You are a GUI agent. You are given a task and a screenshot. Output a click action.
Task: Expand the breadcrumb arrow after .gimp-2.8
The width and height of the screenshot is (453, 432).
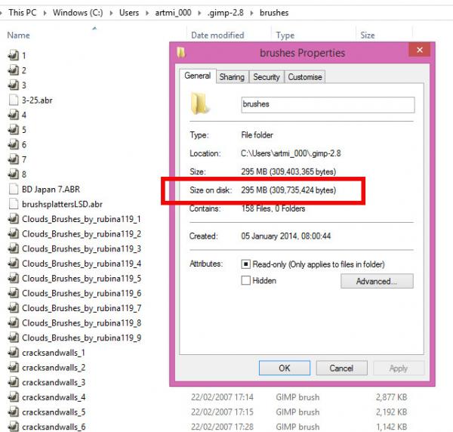pyautogui.click(x=251, y=13)
